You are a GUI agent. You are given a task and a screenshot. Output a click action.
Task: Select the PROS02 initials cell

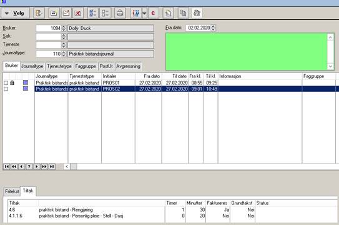tap(118, 89)
